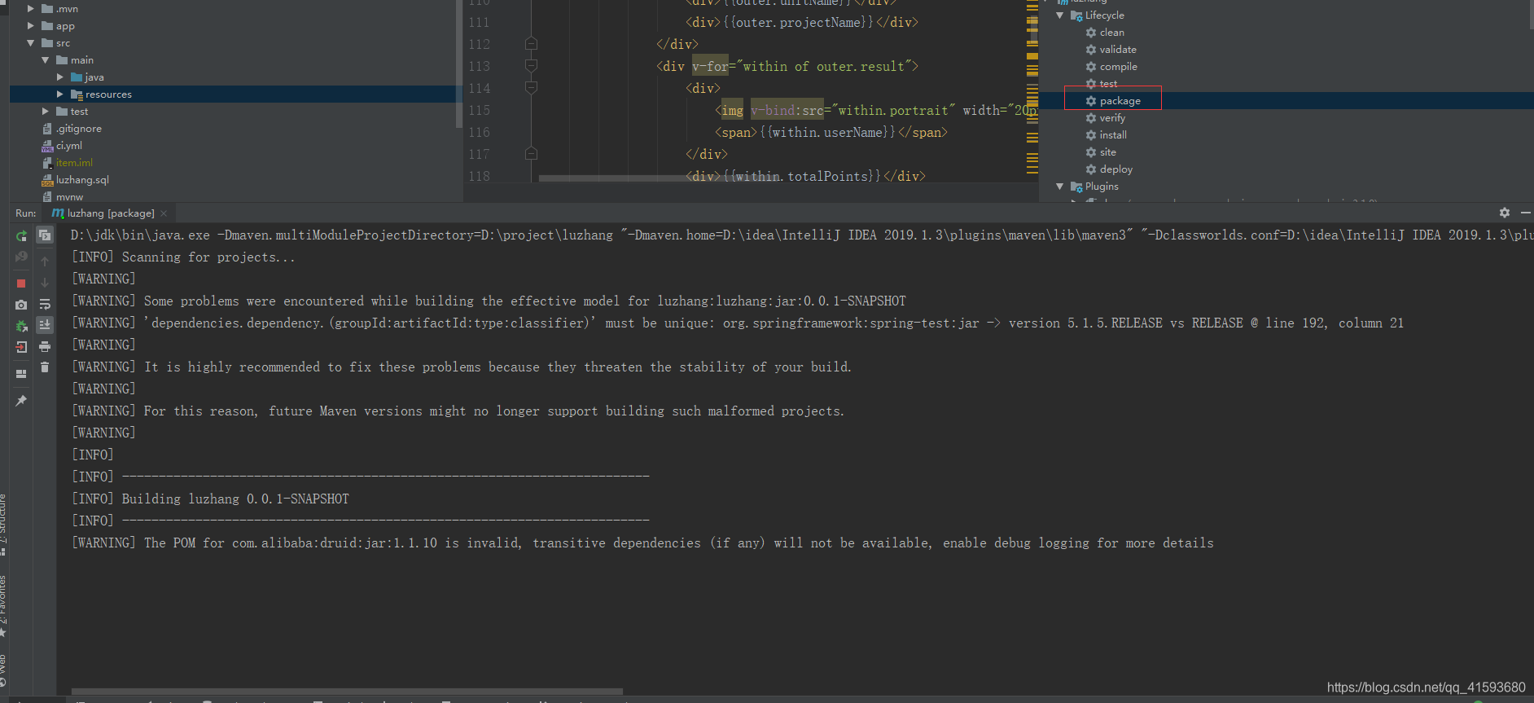Click the Lifecycle folder icon
Viewport: 1534px width, 703px height.
tap(1076, 15)
